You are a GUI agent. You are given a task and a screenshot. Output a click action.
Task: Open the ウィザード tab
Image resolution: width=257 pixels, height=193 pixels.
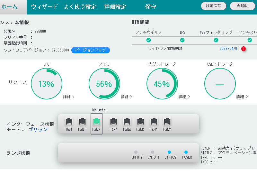point(45,7)
